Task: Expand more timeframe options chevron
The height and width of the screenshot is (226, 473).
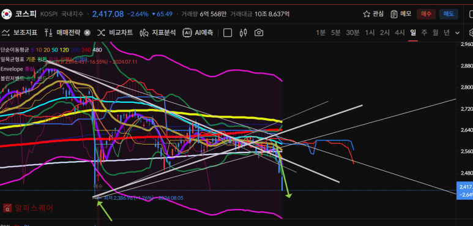Action: coord(457,33)
